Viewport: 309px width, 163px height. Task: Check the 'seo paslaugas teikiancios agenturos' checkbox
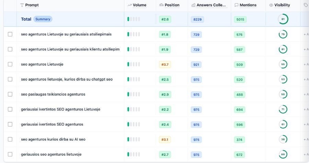coord(10,94)
